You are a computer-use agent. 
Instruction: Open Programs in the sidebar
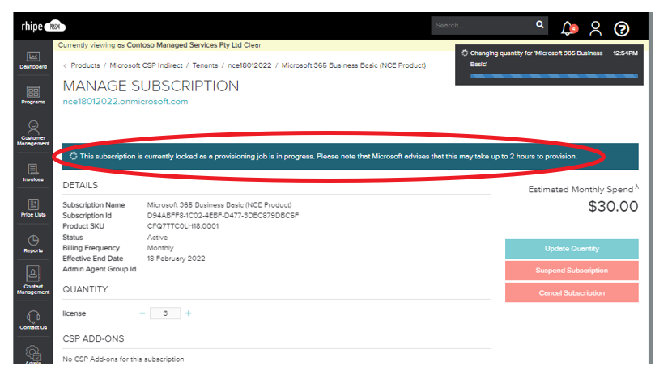click(33, 95)
